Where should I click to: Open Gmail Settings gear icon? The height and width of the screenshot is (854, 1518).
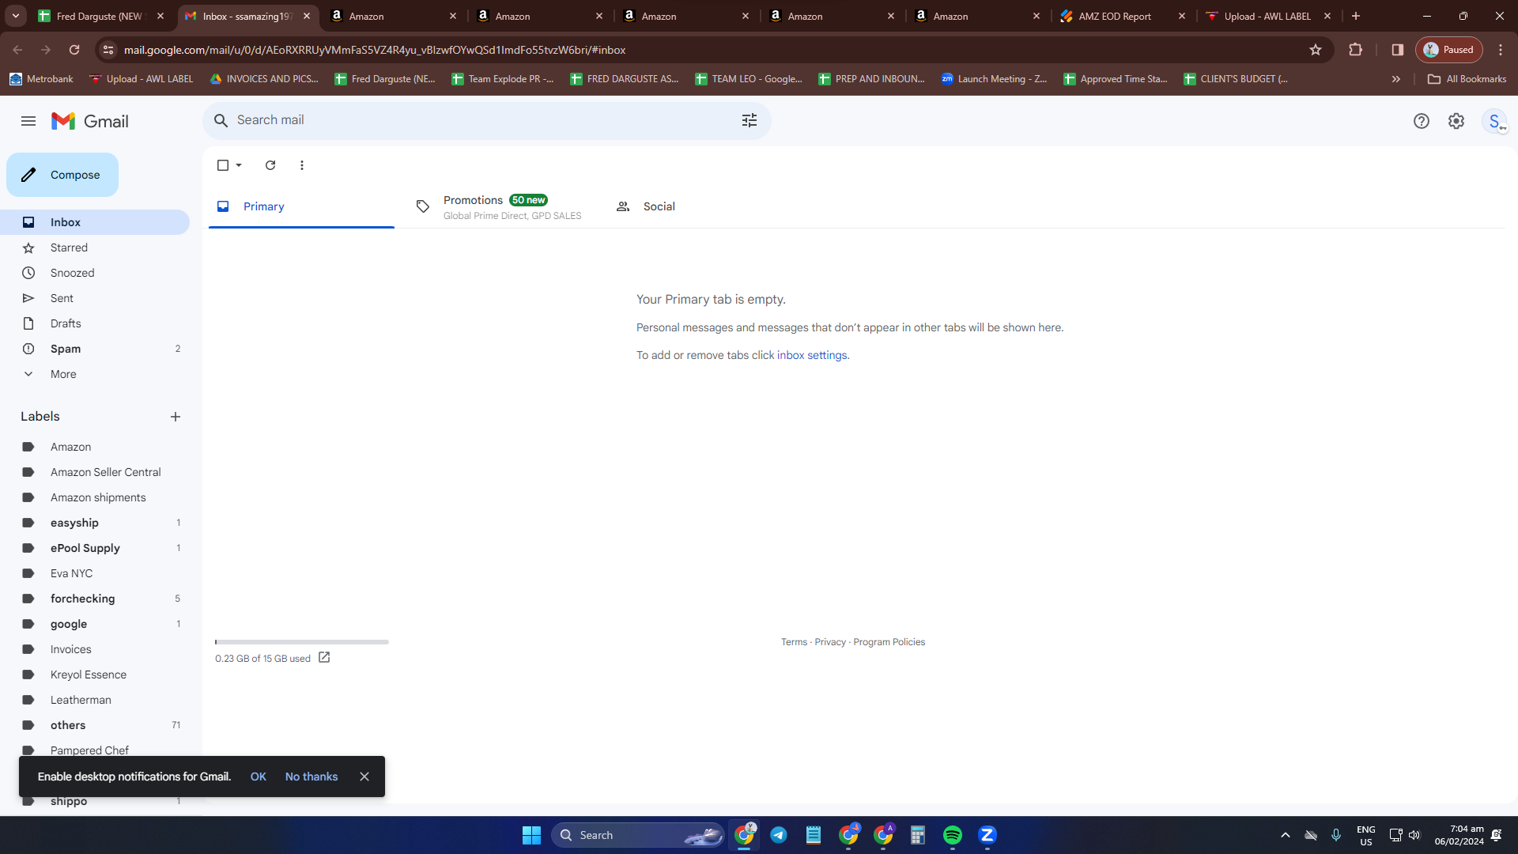[x=1456, y=121]
